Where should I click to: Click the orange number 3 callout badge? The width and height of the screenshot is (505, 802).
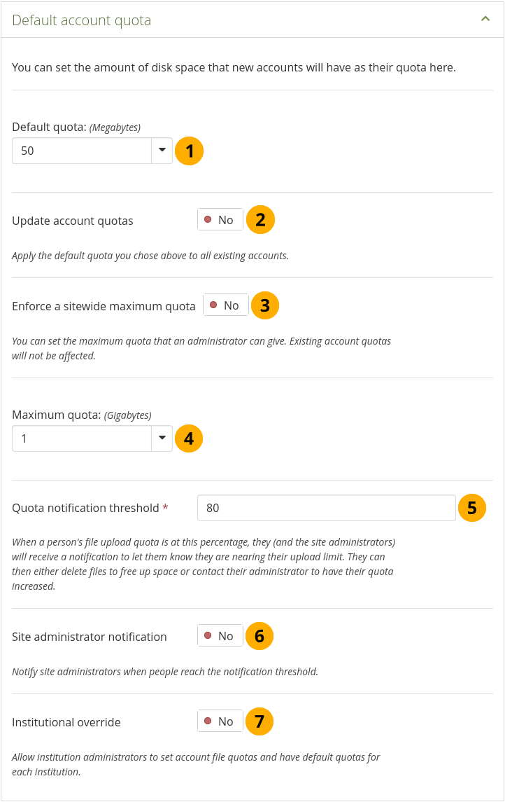(265, 305)
